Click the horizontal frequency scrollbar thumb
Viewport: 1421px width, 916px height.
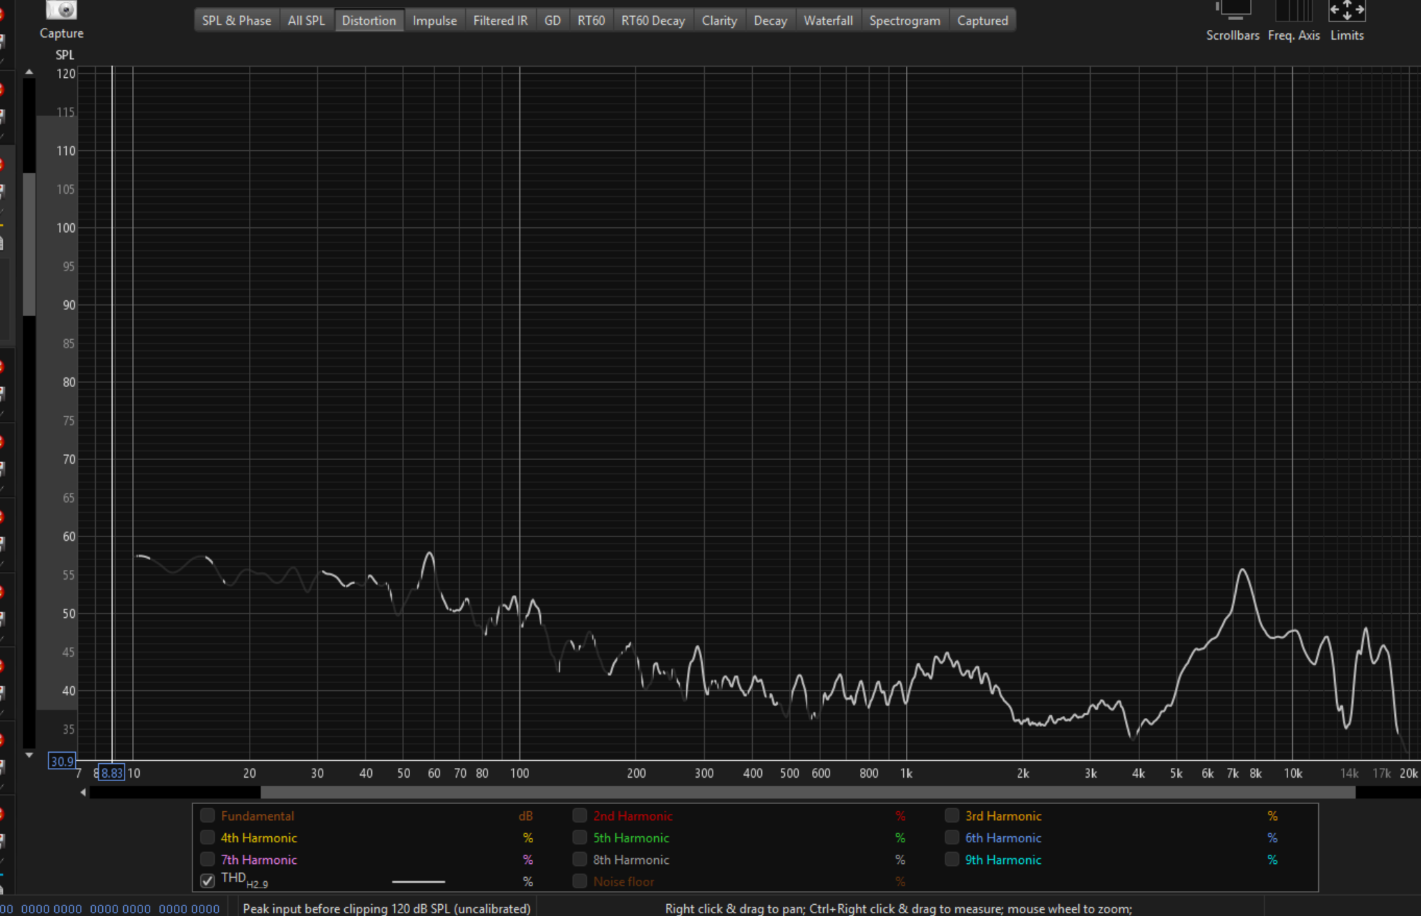pyautogui.click(x=808, y=792)
